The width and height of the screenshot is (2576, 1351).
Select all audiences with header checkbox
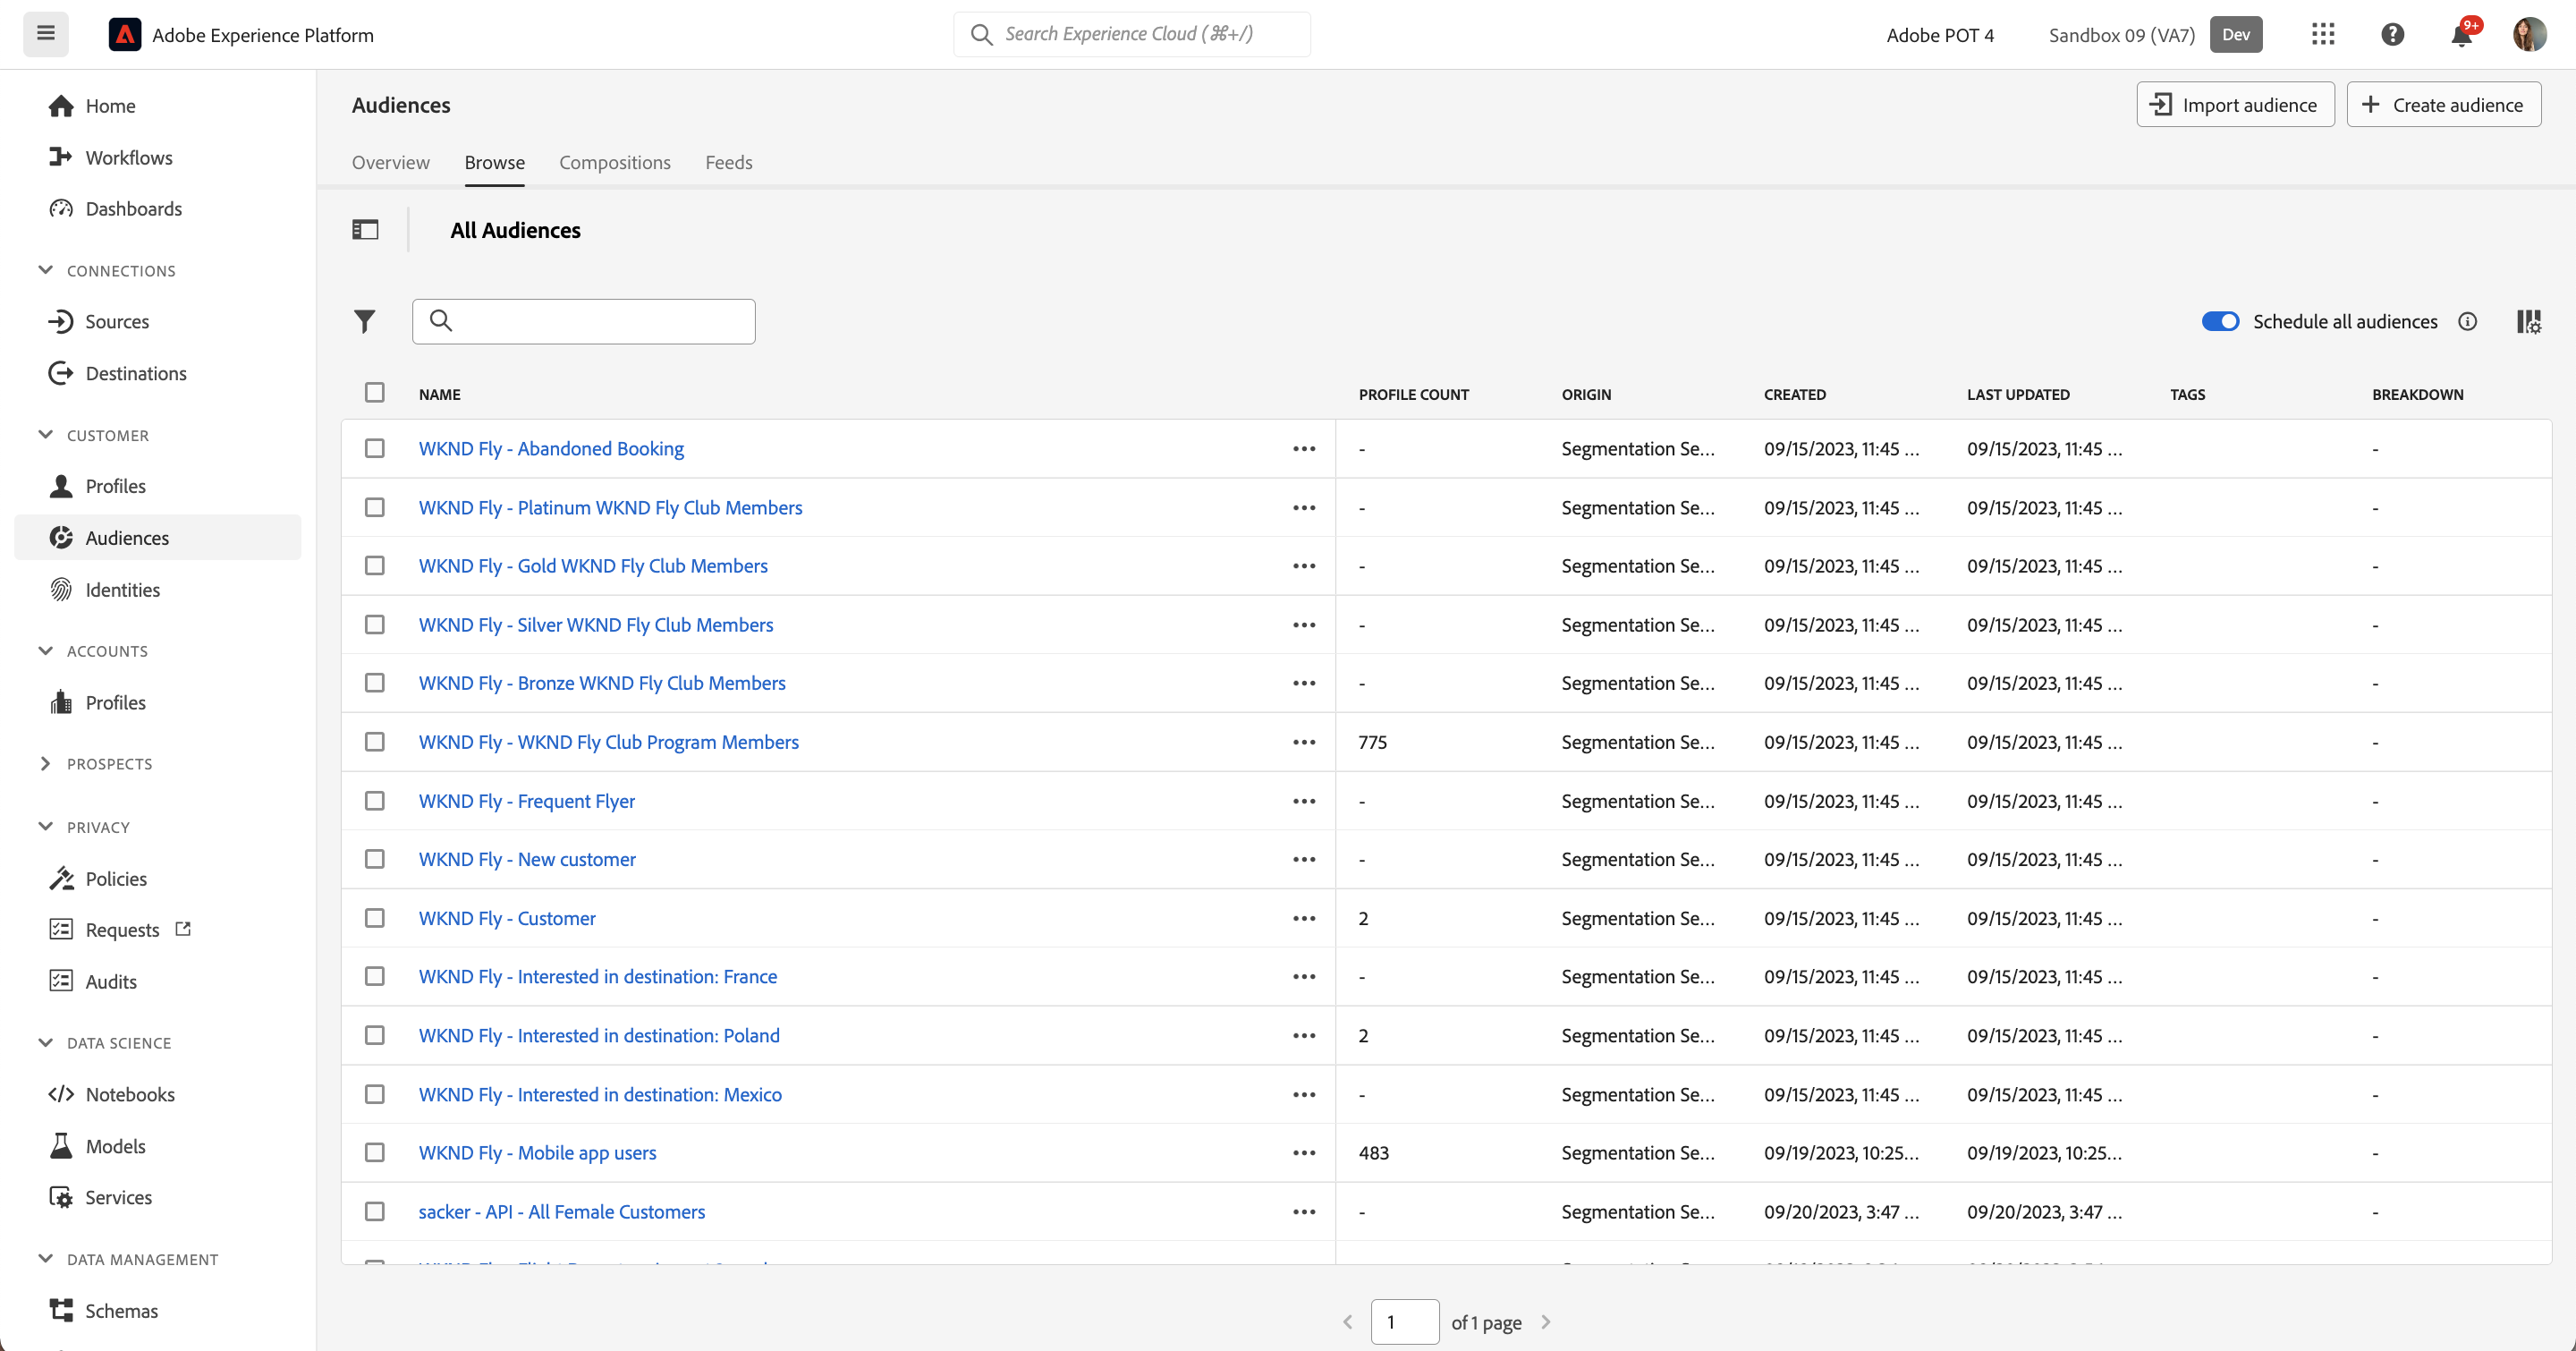[375, 392]
